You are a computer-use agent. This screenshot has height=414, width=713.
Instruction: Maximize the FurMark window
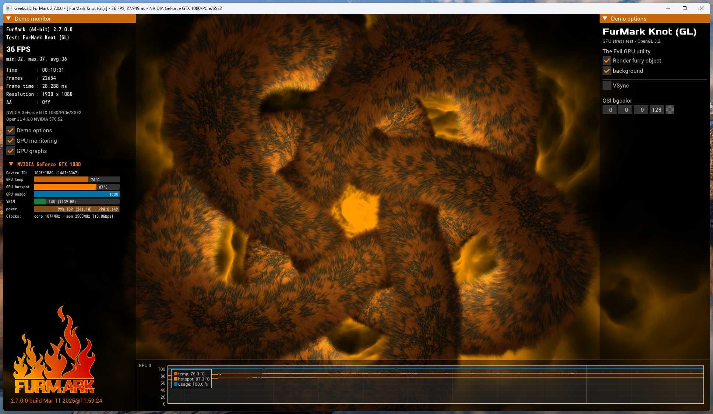pos(685,8)
